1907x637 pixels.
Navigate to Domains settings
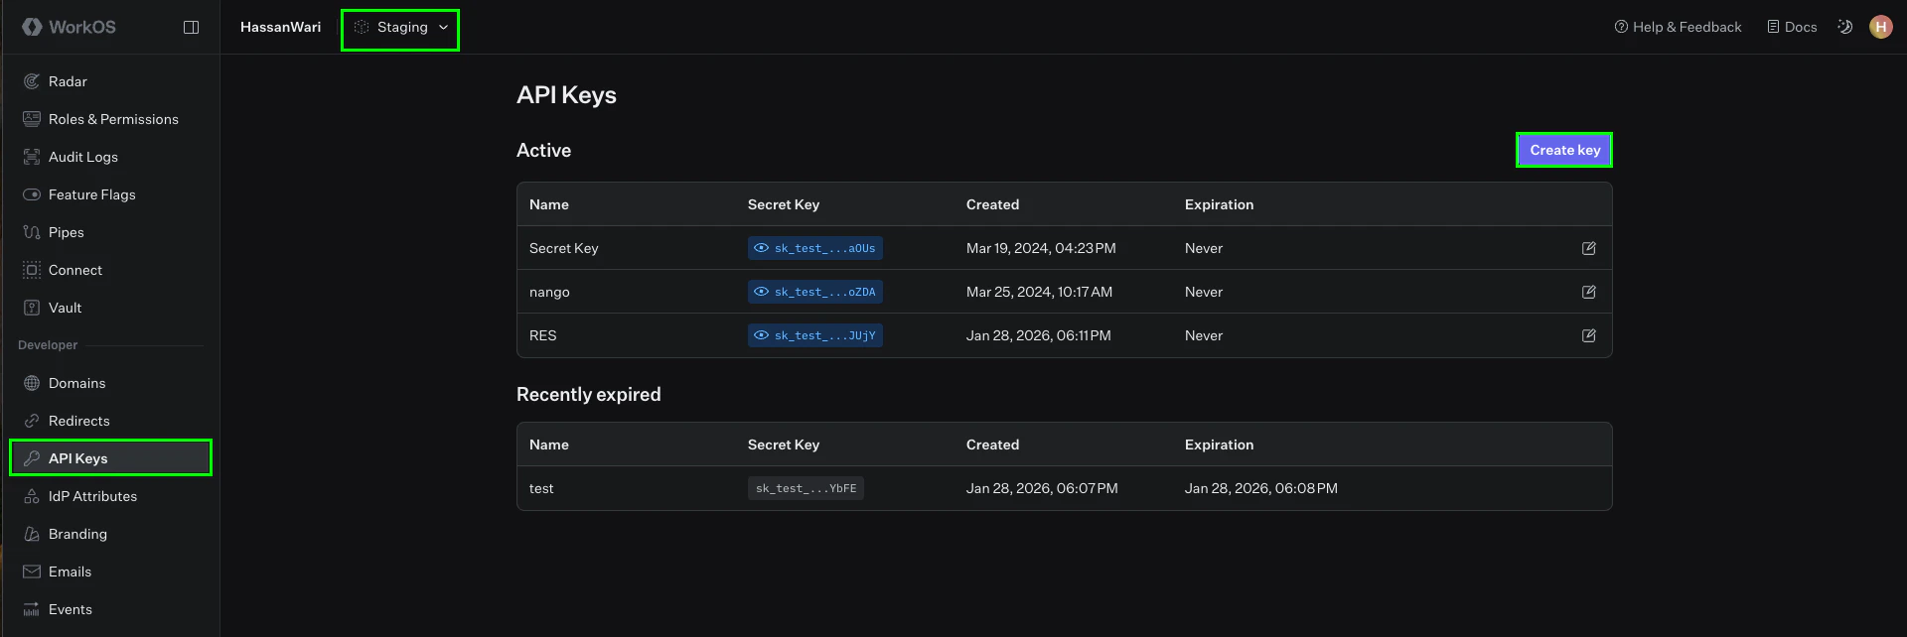pos(76,383)
